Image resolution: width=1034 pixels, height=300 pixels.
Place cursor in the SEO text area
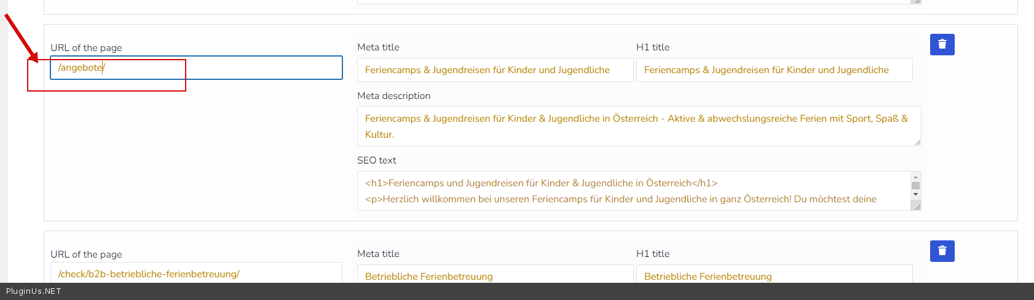pos(633,191)
